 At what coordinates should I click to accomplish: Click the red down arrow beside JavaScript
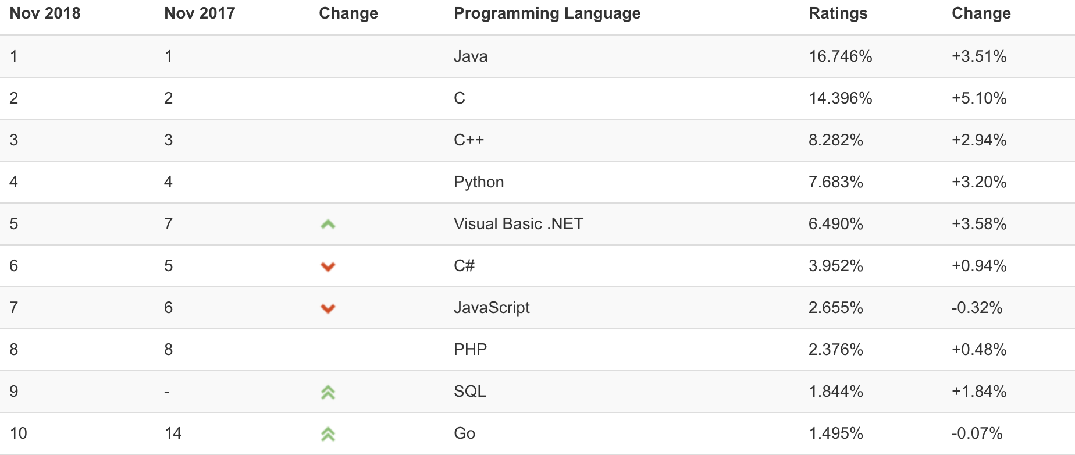328,308
